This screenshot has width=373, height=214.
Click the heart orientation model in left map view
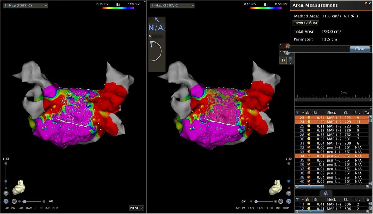pyautogui.click(x=18, y=187)
